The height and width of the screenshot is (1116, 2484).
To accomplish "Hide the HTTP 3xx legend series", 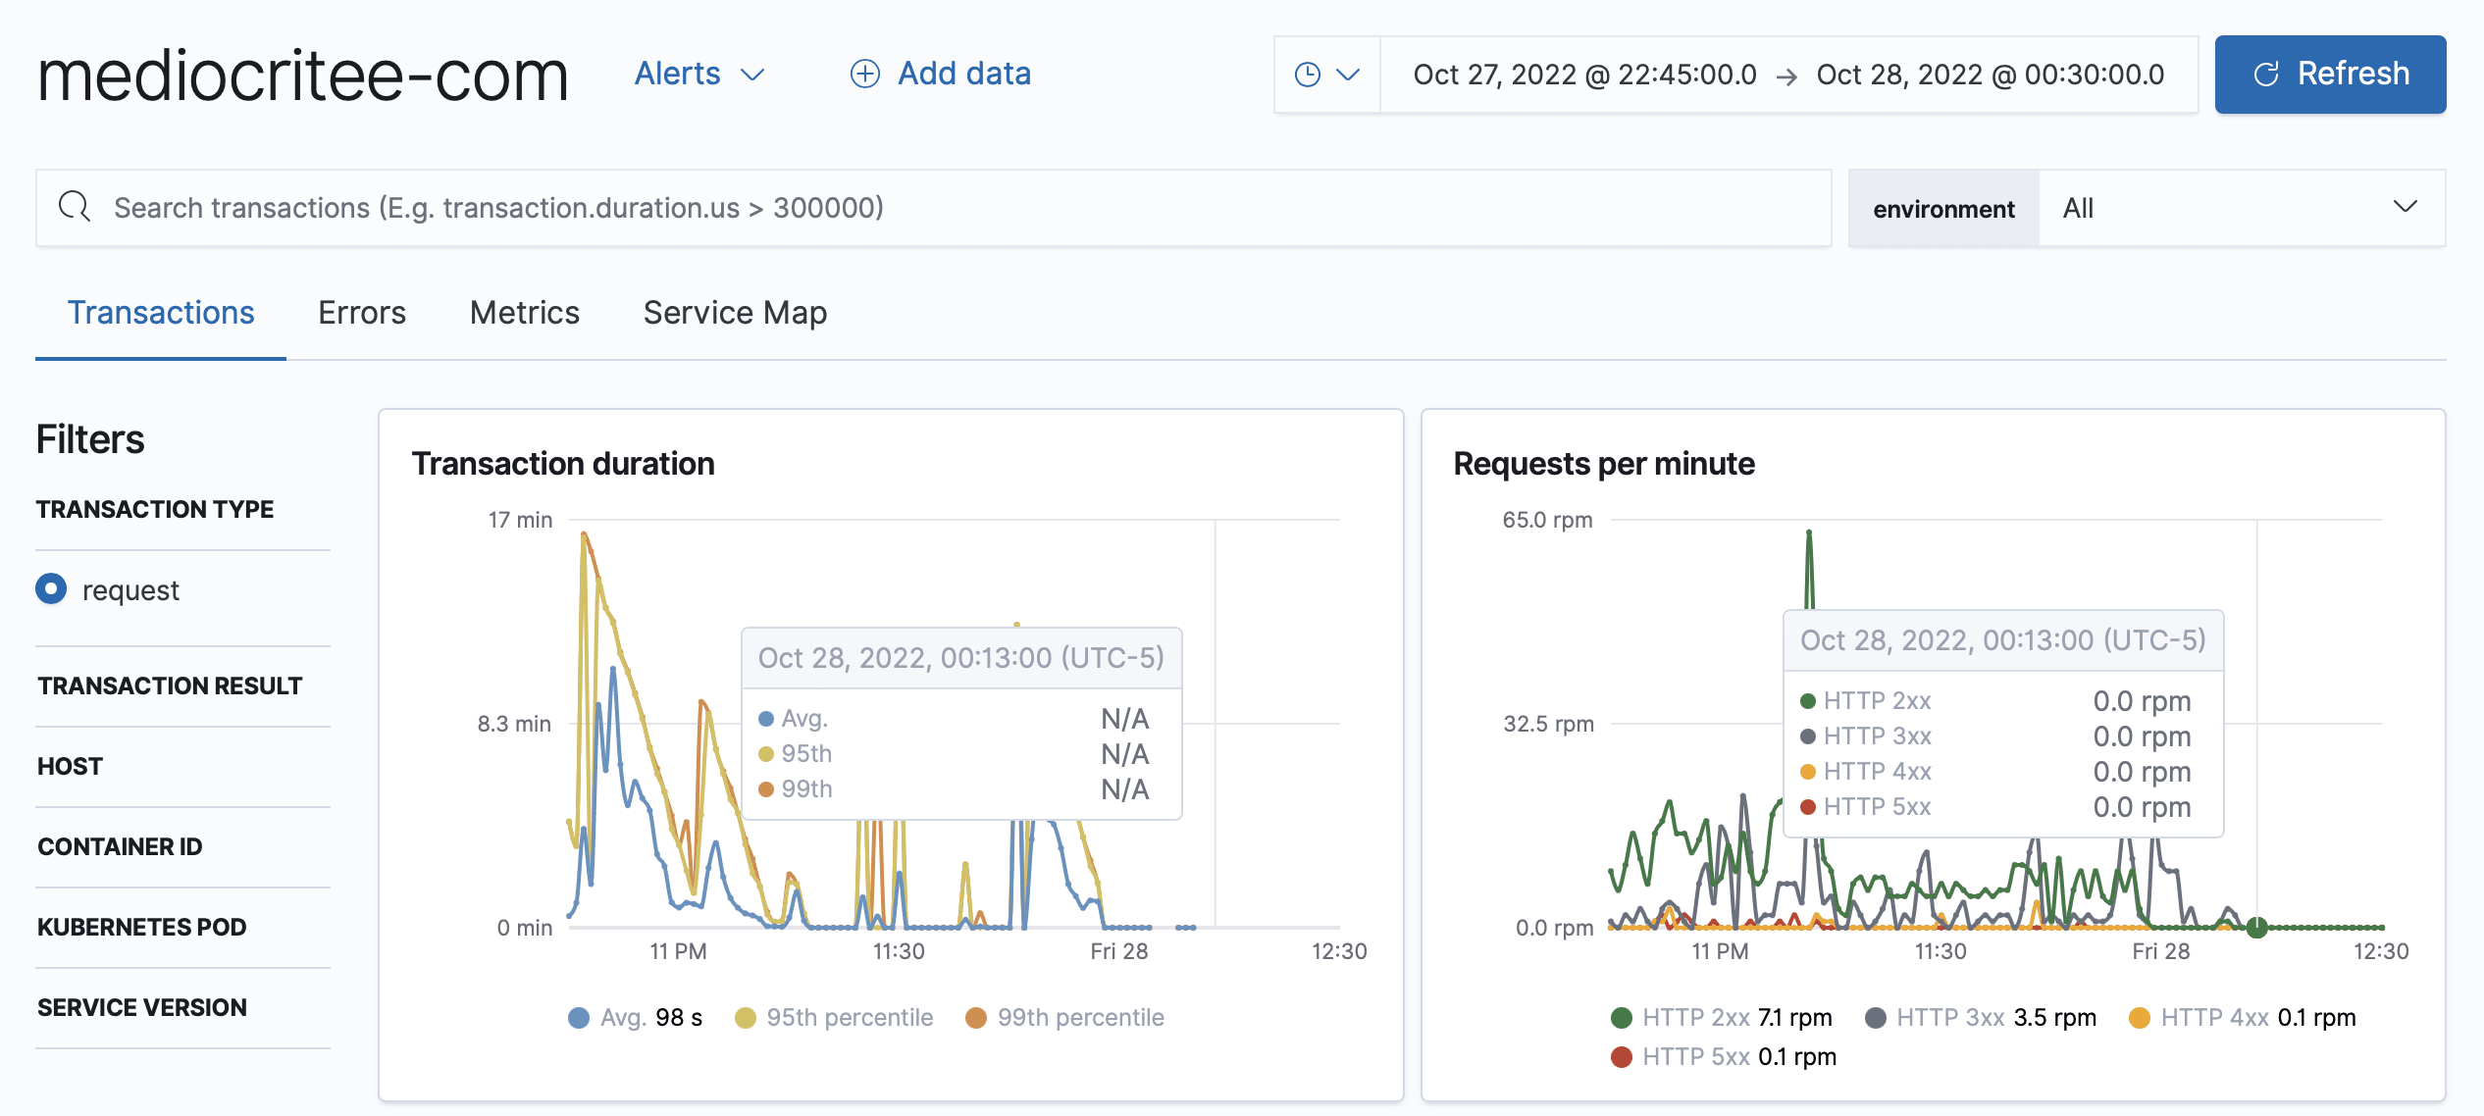I will pos(1948,1018).
